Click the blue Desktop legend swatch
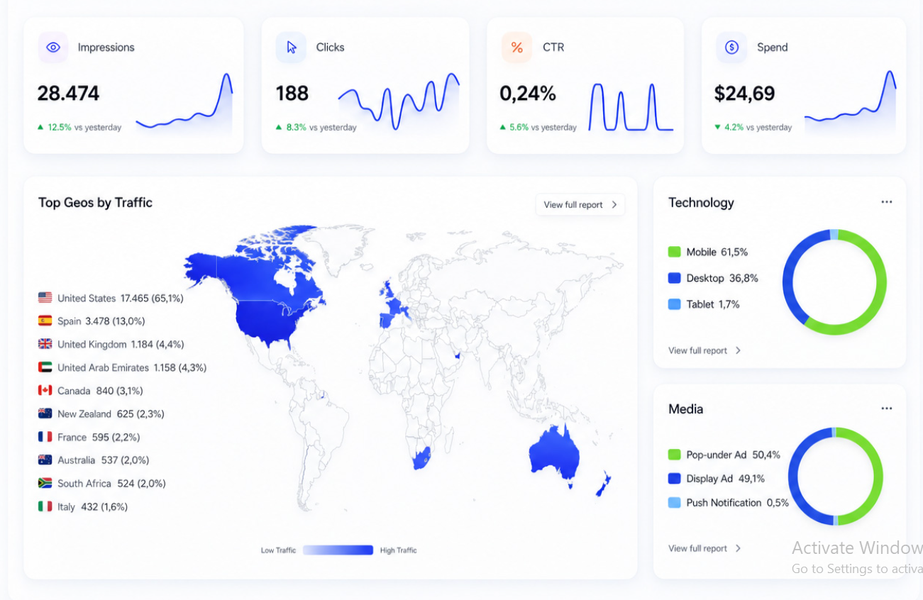Viewport: 923px width, 600px height. click(x=675, y=278)
